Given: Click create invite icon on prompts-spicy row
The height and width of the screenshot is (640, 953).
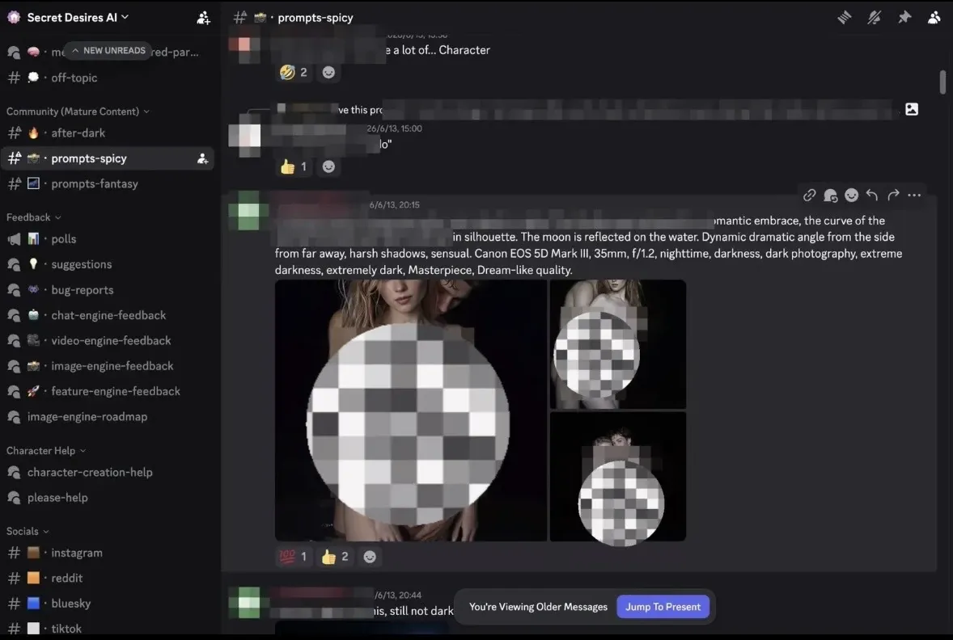Looking at the screenshot, I should (202, 159).
